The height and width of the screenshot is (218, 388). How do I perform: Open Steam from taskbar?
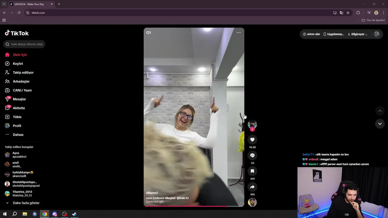tap(74, 214)
